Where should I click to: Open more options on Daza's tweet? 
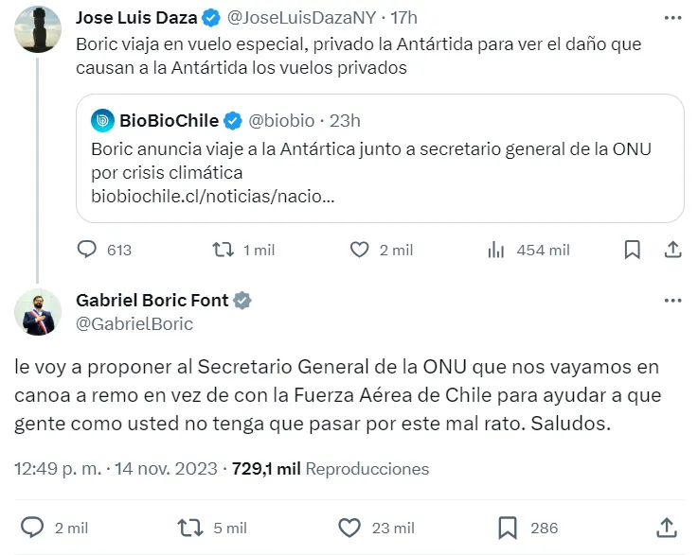click(x=672, y=18)
